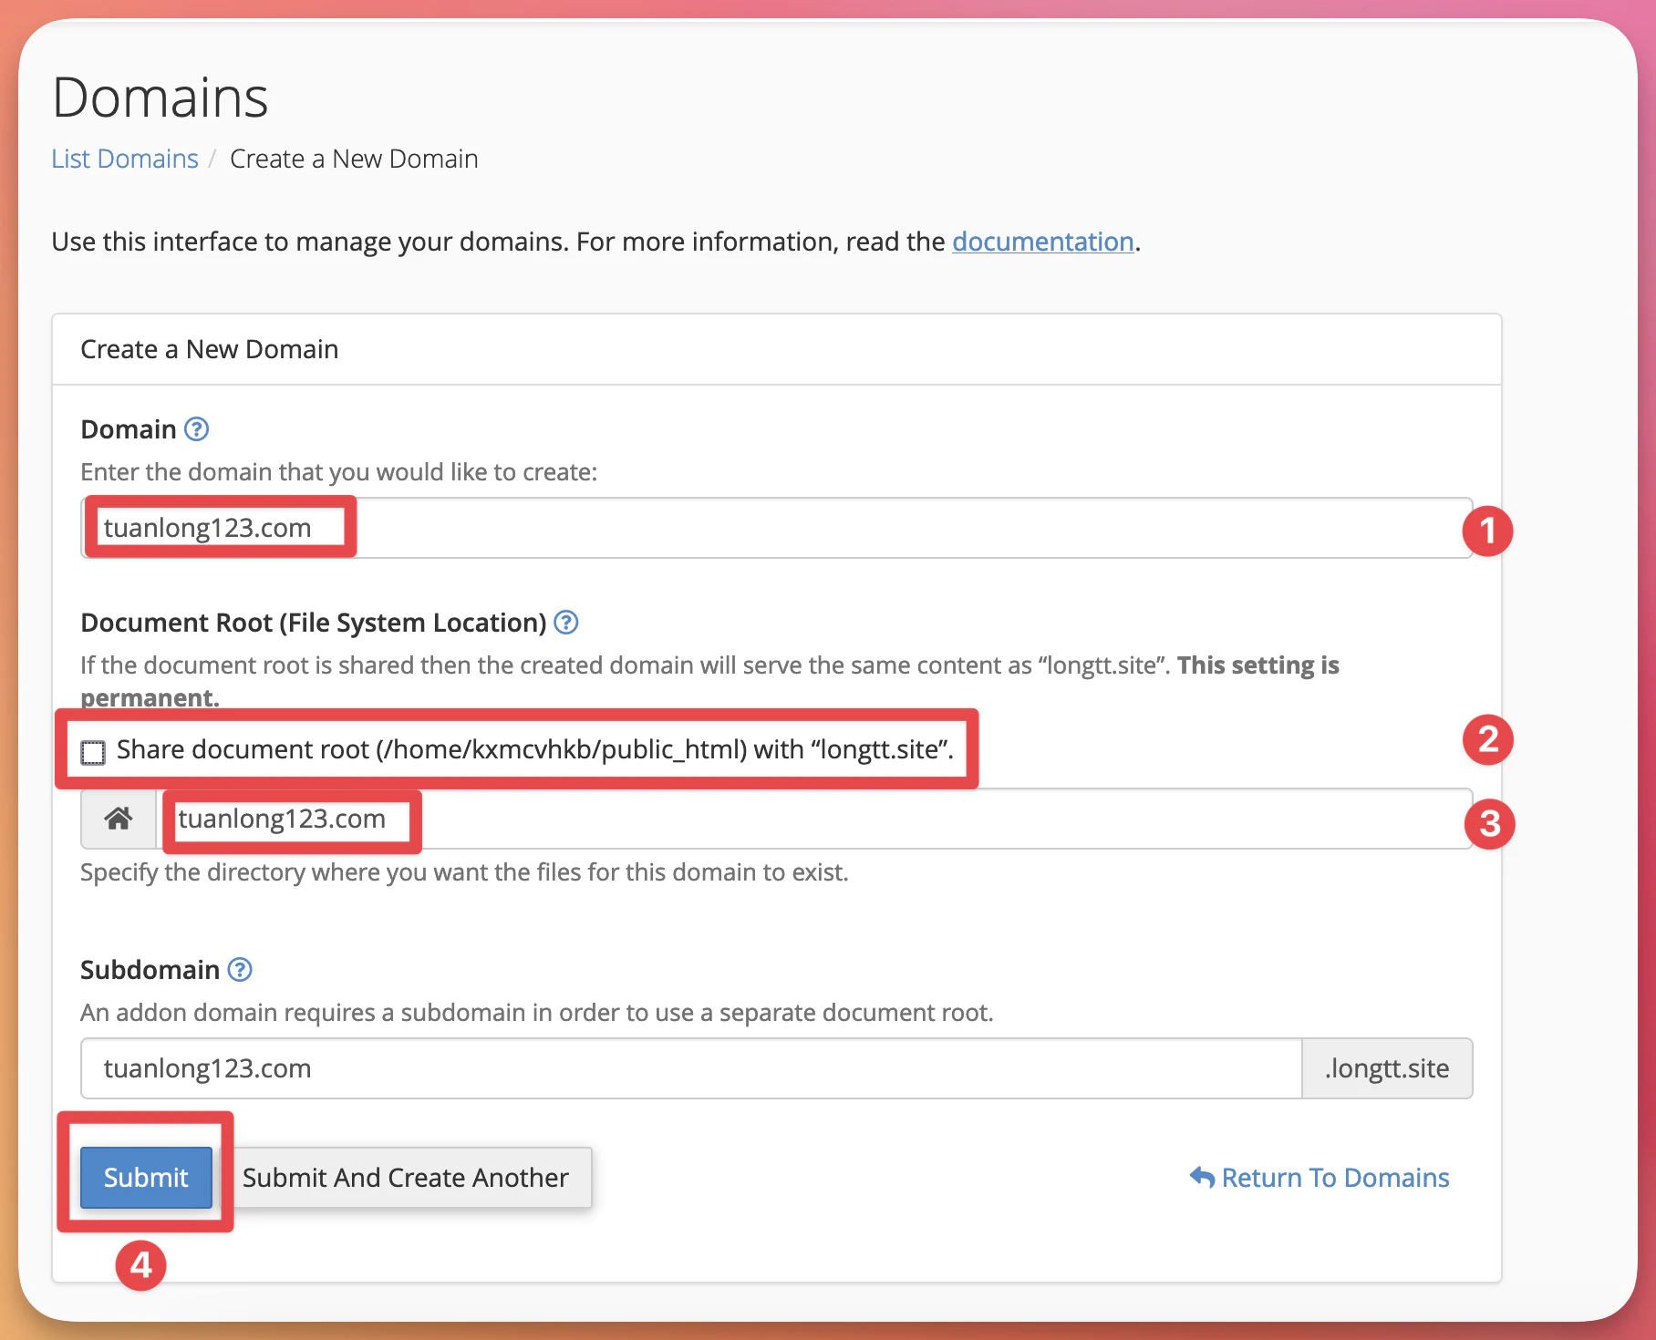This screenshot has width=1656, height=1340.
Task: Click Submit And Create Another button
Action: tap(406, 1178)
